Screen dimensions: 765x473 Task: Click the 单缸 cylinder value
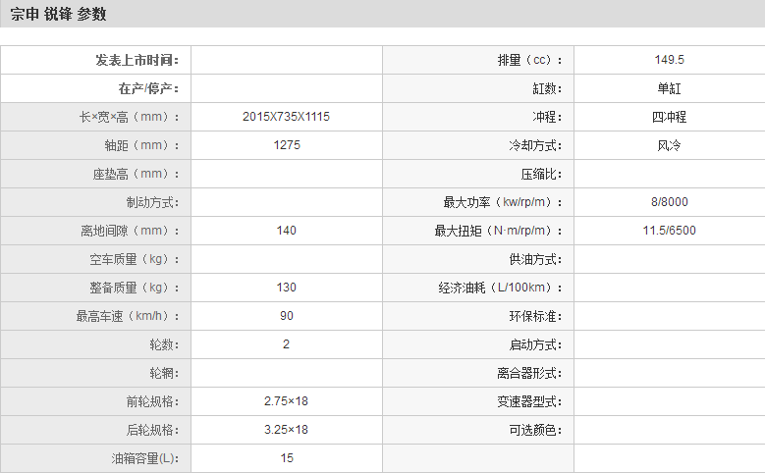(x=669, y=88)
